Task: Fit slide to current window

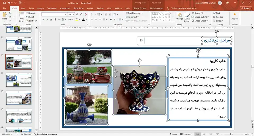Action: click(252, 134)
